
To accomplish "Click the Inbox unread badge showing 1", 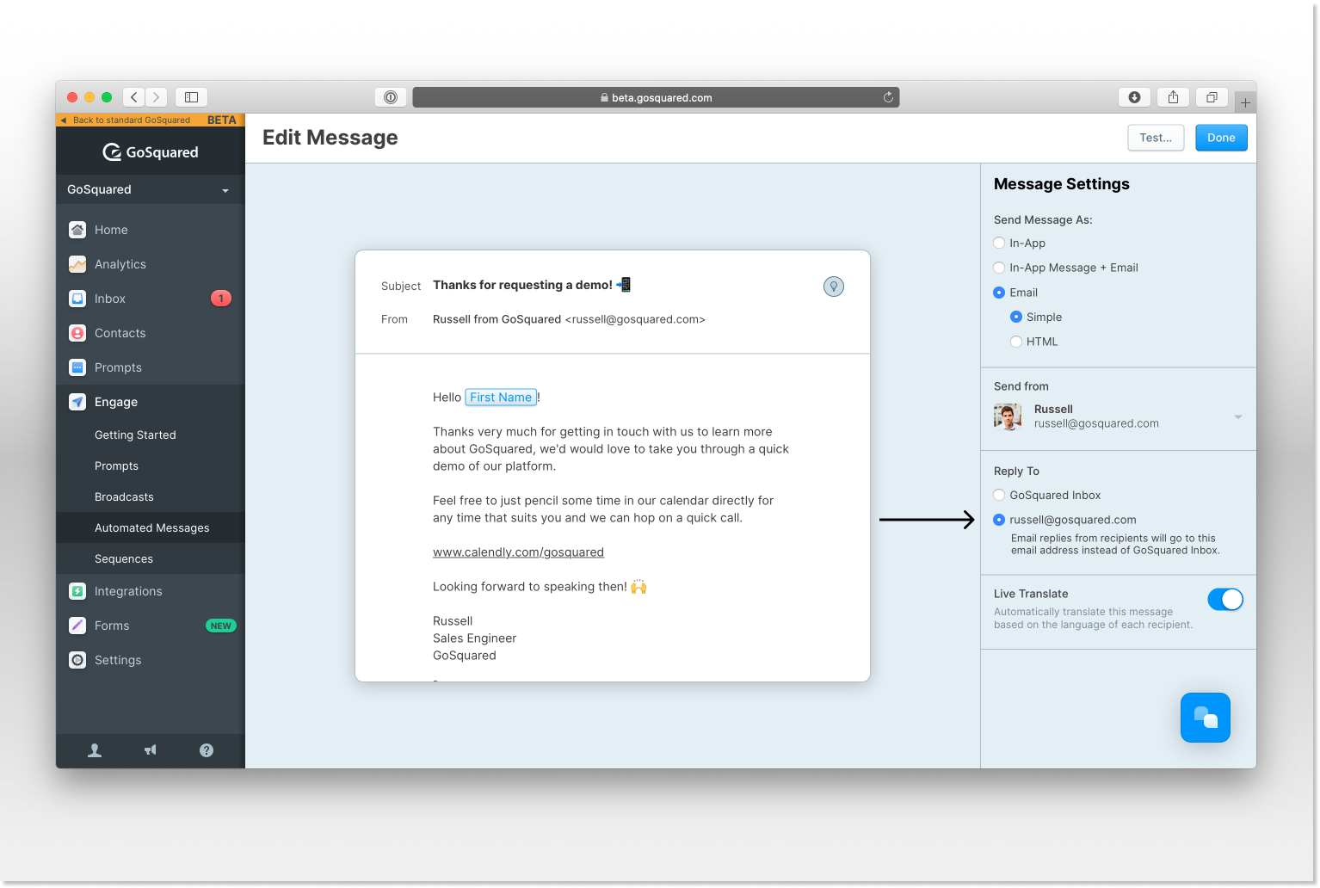I will coord(221,299).
